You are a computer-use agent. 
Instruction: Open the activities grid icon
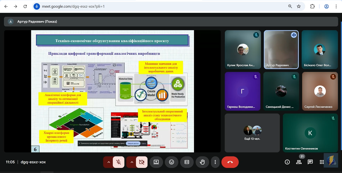(x=321, y=162)
